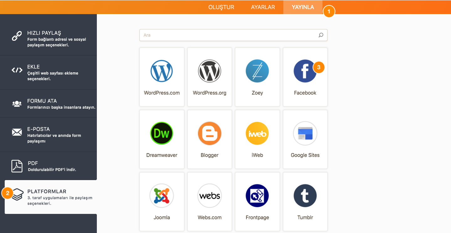Select the WordPress.org logo
Image resolution: width=451 pixels, height=233 pixels.
[x=210, y=71]
